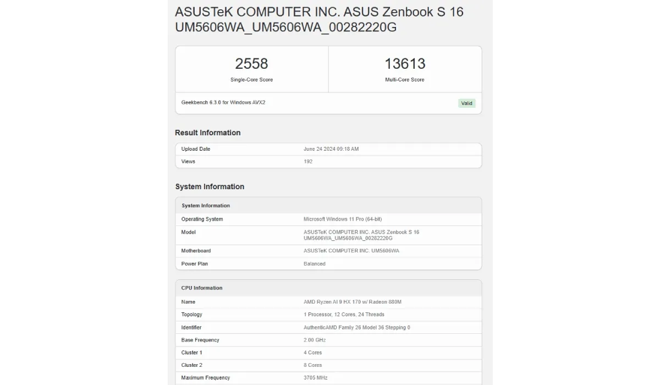Select the Upload Date label

[196, 149]
